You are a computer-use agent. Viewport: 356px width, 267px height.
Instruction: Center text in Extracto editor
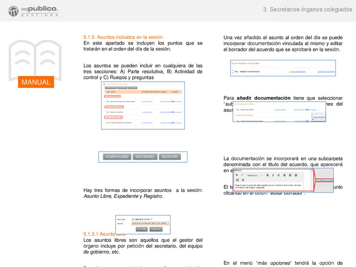pyautogui.click(x=290, y=175)
